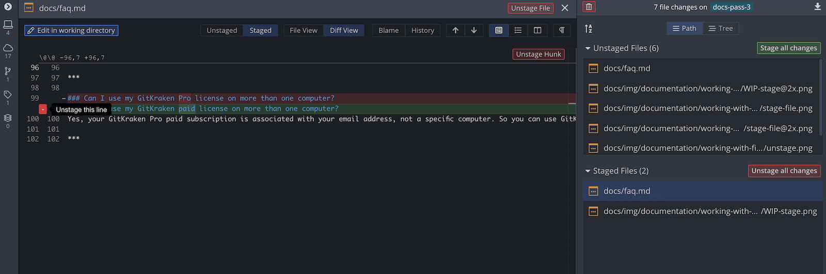Select the inline view icon
Image resolution: width=826 pixels, height=274 pixels.
point(518,30)
